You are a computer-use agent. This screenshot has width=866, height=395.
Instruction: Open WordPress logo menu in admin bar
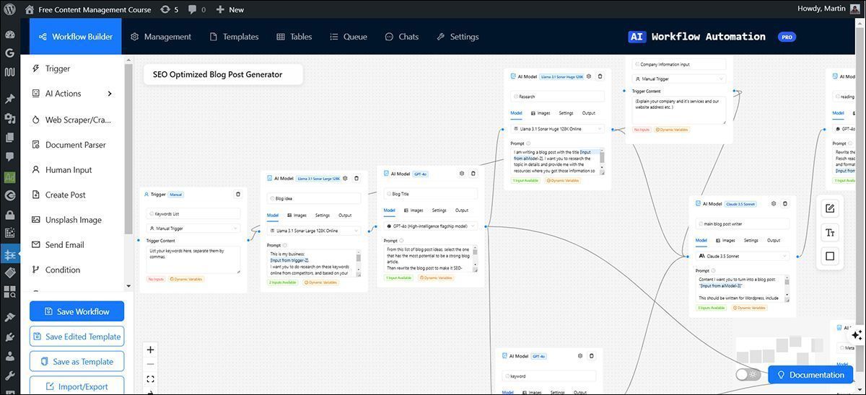point(9,9)
